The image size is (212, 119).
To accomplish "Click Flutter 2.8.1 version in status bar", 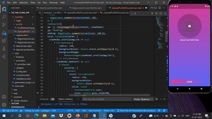I will (x=109, y=111).
